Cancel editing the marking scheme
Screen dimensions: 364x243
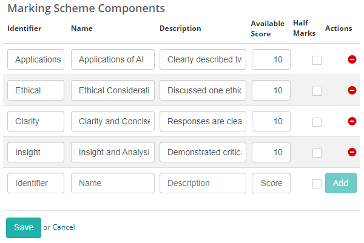click(64, 227)
